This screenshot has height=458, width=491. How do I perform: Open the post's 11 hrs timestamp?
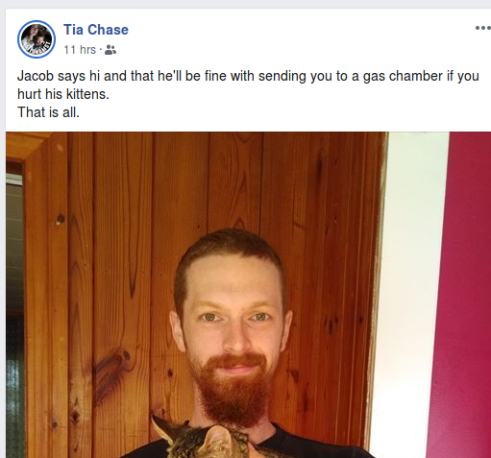pyautogui.click(x=80, y=50)
